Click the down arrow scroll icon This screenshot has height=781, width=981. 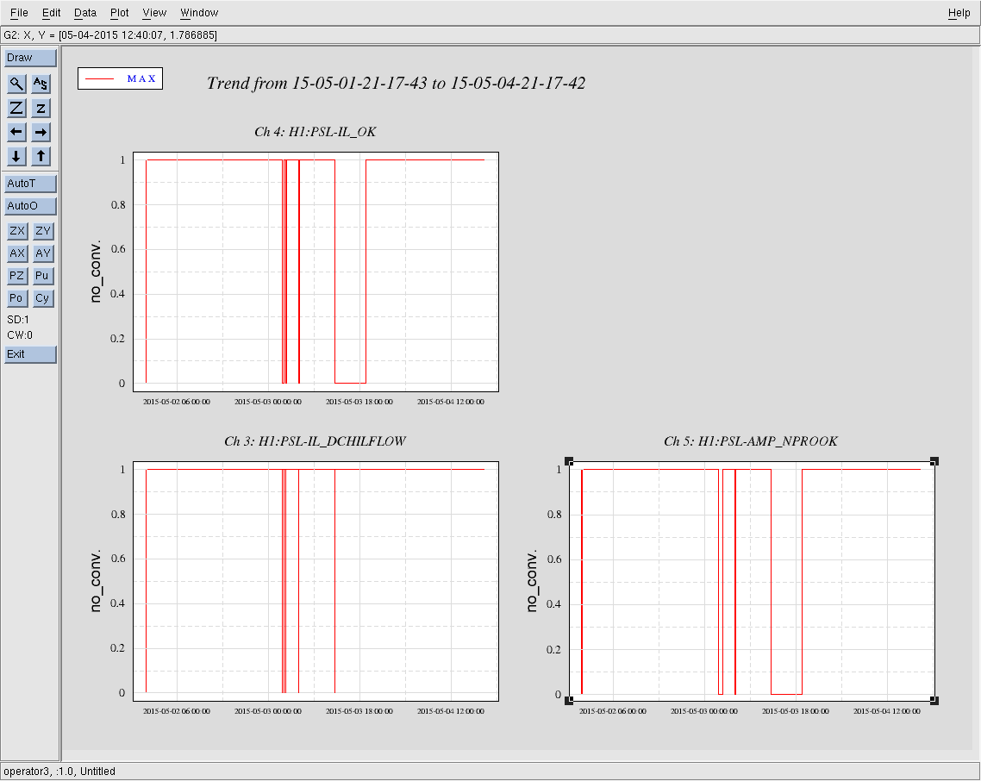pyautogui.click(x=16, y=156)
